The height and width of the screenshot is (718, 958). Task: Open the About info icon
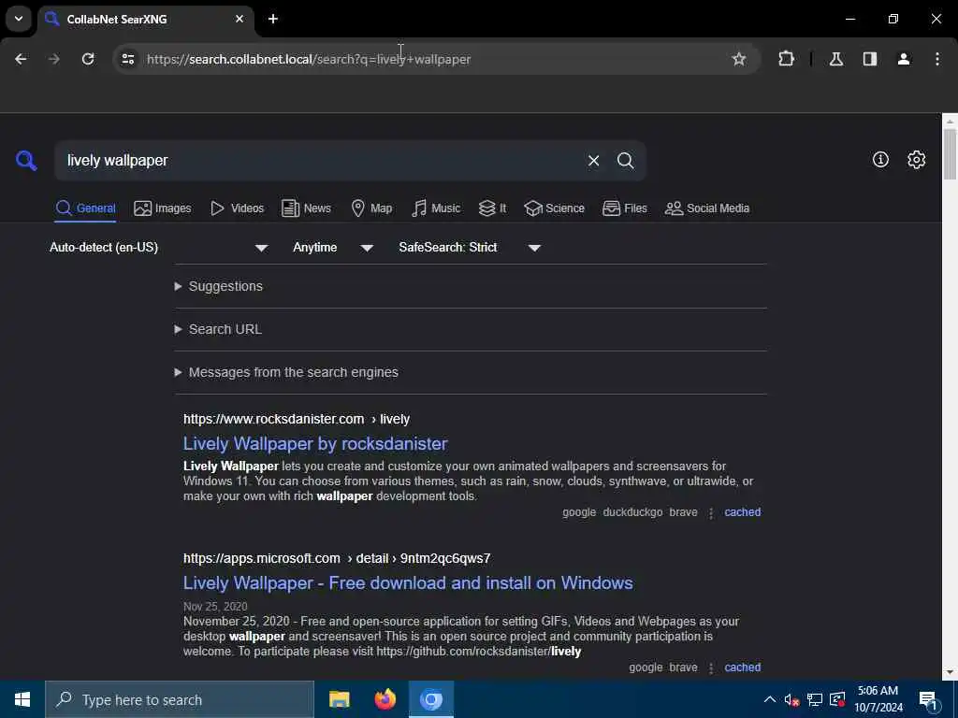[x=880, y=159]
